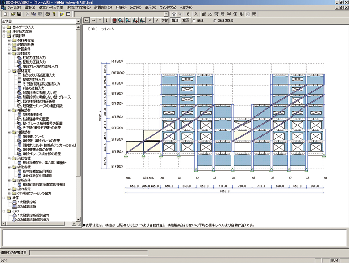Viewport: 349px width, 263px height.
Task: Click the 選択中の配置項目 input field
Action: click(x=89, y=253)
